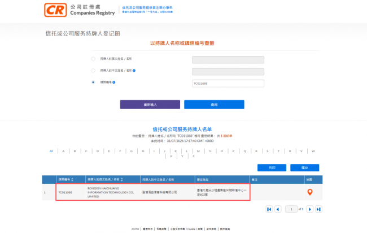Go to the previous results page

click(278, 209)
